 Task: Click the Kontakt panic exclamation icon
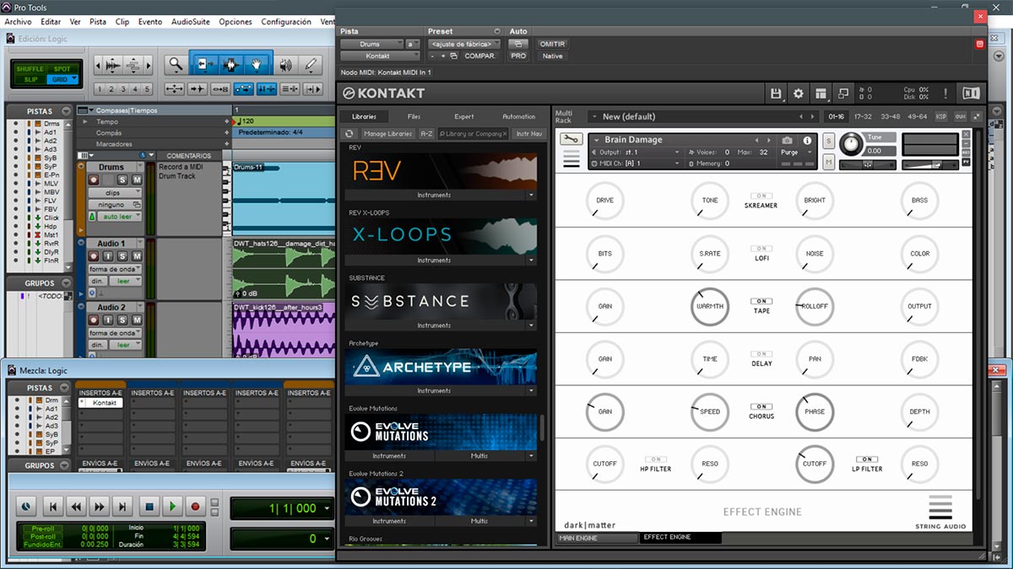click(x=945, y=94)
